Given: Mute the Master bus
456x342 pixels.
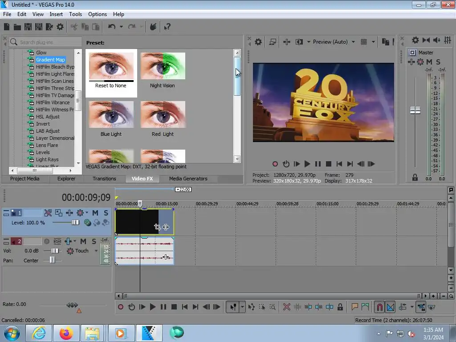Looking at the screenshot, I should (429, 61).
